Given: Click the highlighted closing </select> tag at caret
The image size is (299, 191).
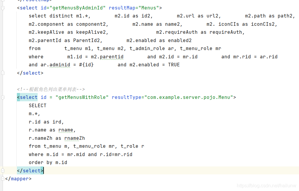Looking at the screenshot, I should (x=30, y=171).
